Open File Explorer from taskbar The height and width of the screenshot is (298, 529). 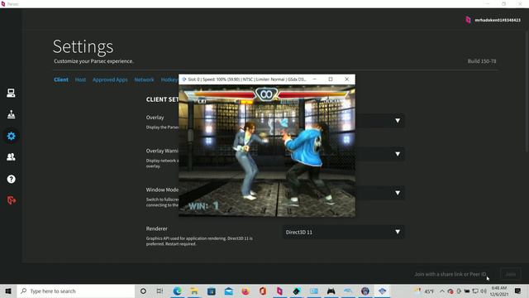tap(194, 291)
